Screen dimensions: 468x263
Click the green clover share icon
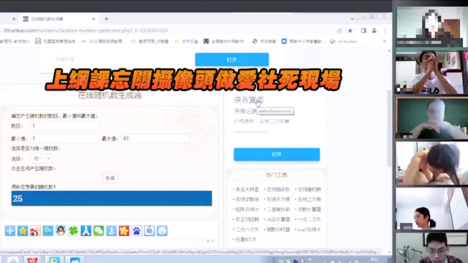[x=73, y=230]
